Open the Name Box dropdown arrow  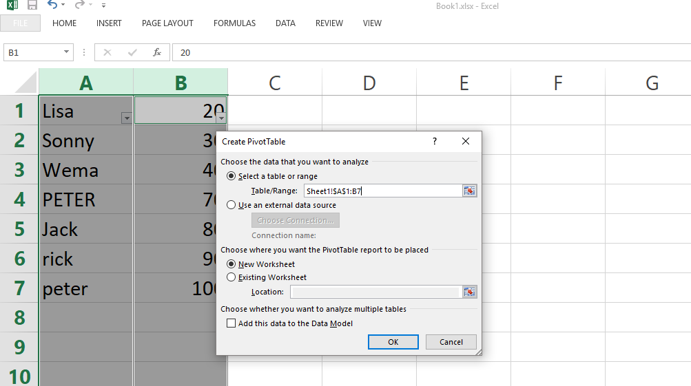pos(67,52)
